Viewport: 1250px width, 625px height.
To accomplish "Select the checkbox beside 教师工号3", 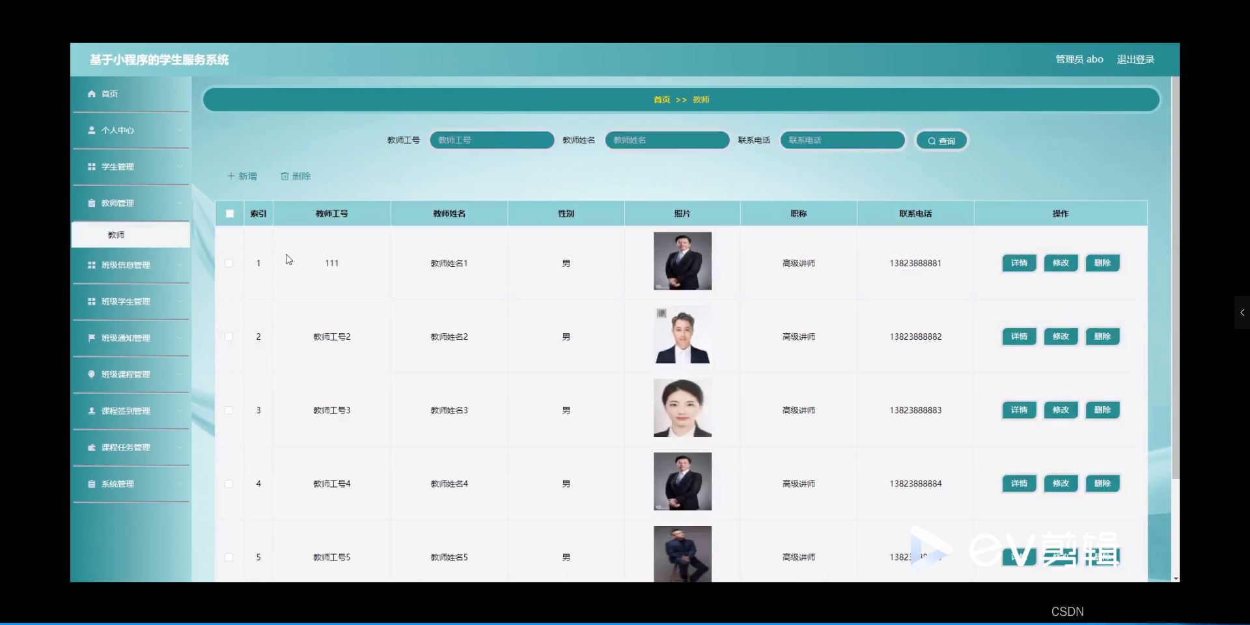I will click(x=229, y=410).
